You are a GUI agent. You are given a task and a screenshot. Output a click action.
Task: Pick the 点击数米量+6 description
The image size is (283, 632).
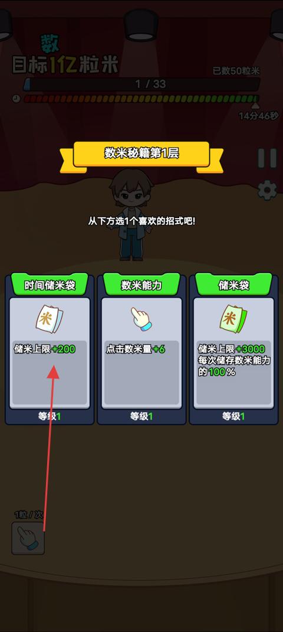point(136,349)
